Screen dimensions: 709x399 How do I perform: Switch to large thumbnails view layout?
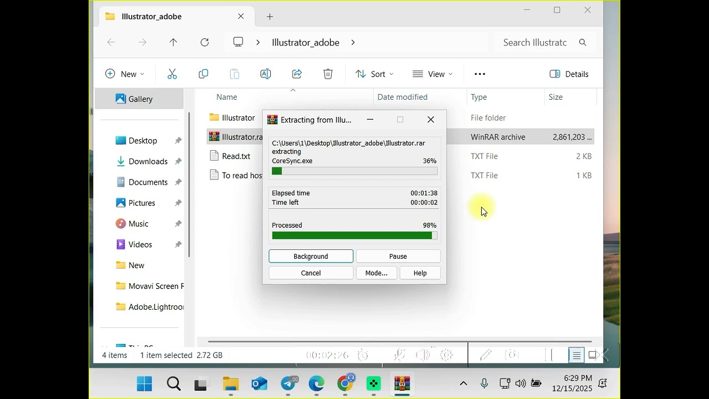[x=592, y=355]
